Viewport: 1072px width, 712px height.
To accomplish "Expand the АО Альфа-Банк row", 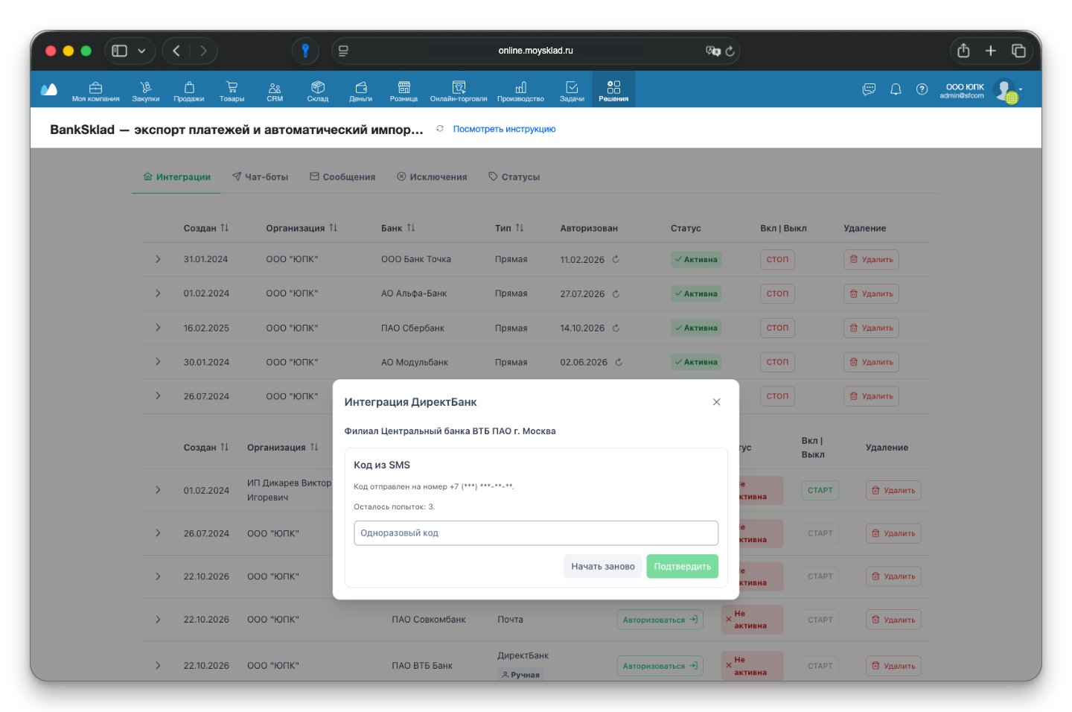I will pyautogui.click(x=158, y=293).
